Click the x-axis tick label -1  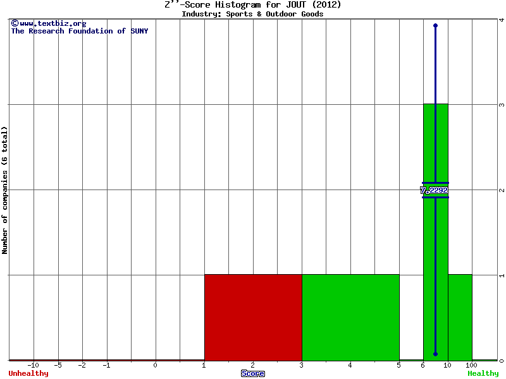pos(106,365)
